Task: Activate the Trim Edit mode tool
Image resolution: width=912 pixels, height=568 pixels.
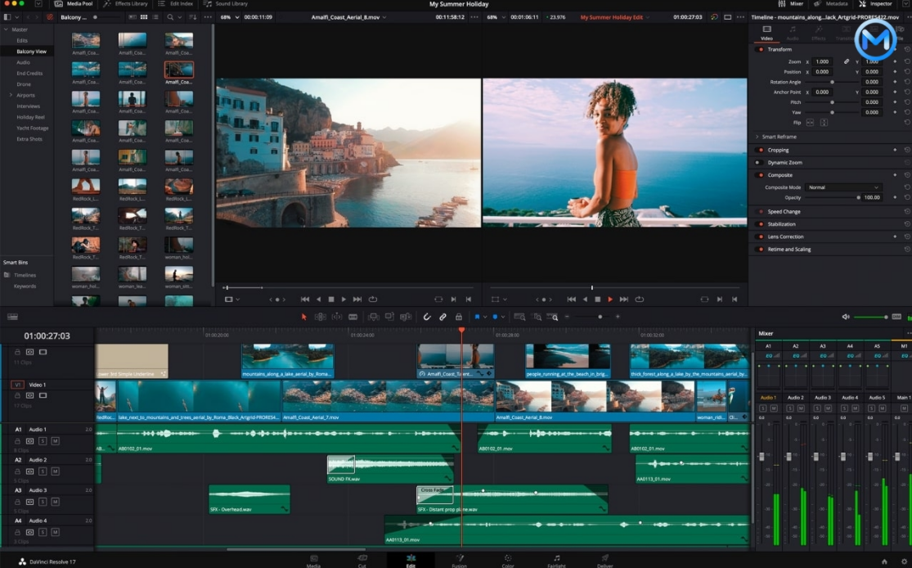Action: (321, 318)
